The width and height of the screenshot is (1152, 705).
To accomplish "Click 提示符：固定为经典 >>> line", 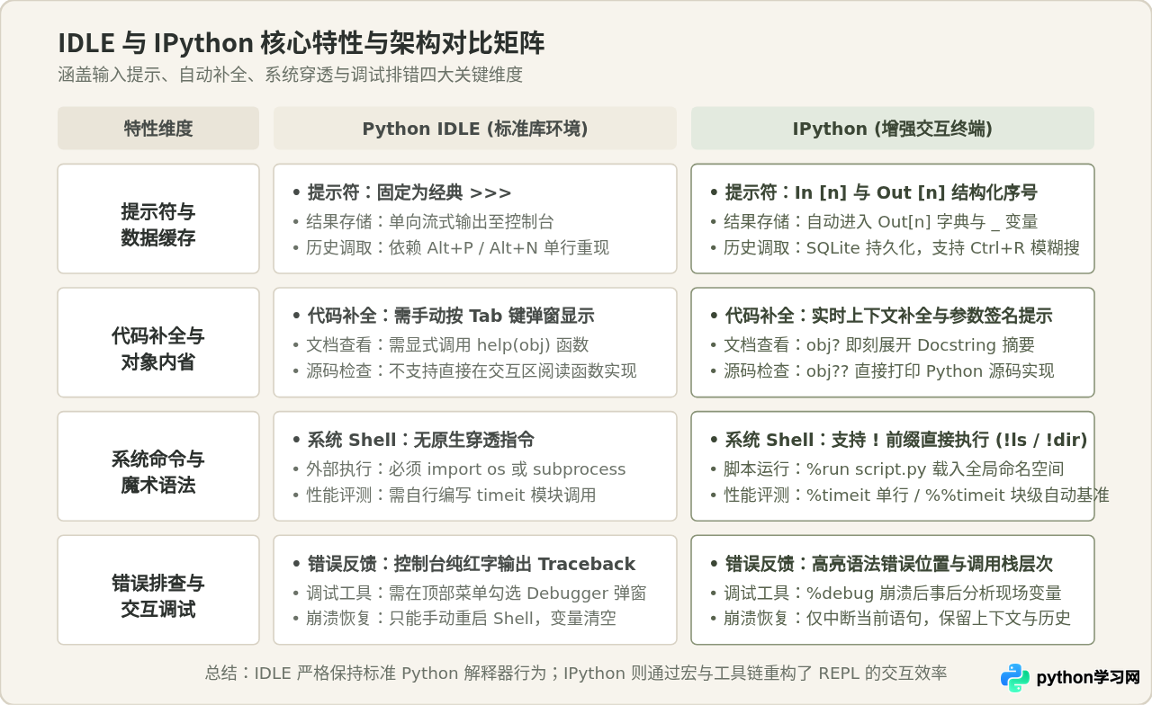I will pyautogui.click(x=402, y=192).
